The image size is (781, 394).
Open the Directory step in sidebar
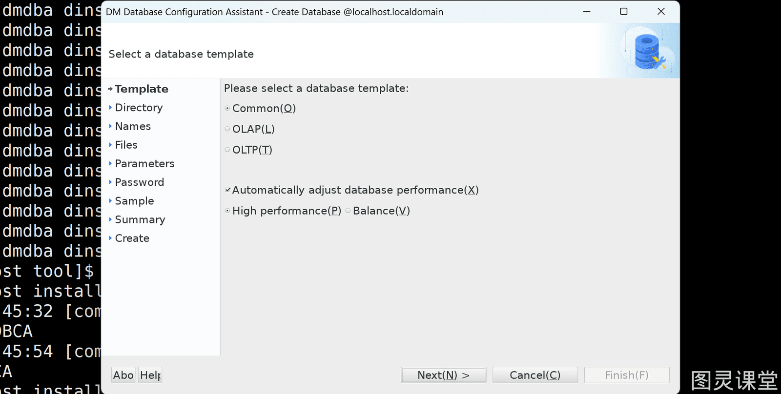139,108
